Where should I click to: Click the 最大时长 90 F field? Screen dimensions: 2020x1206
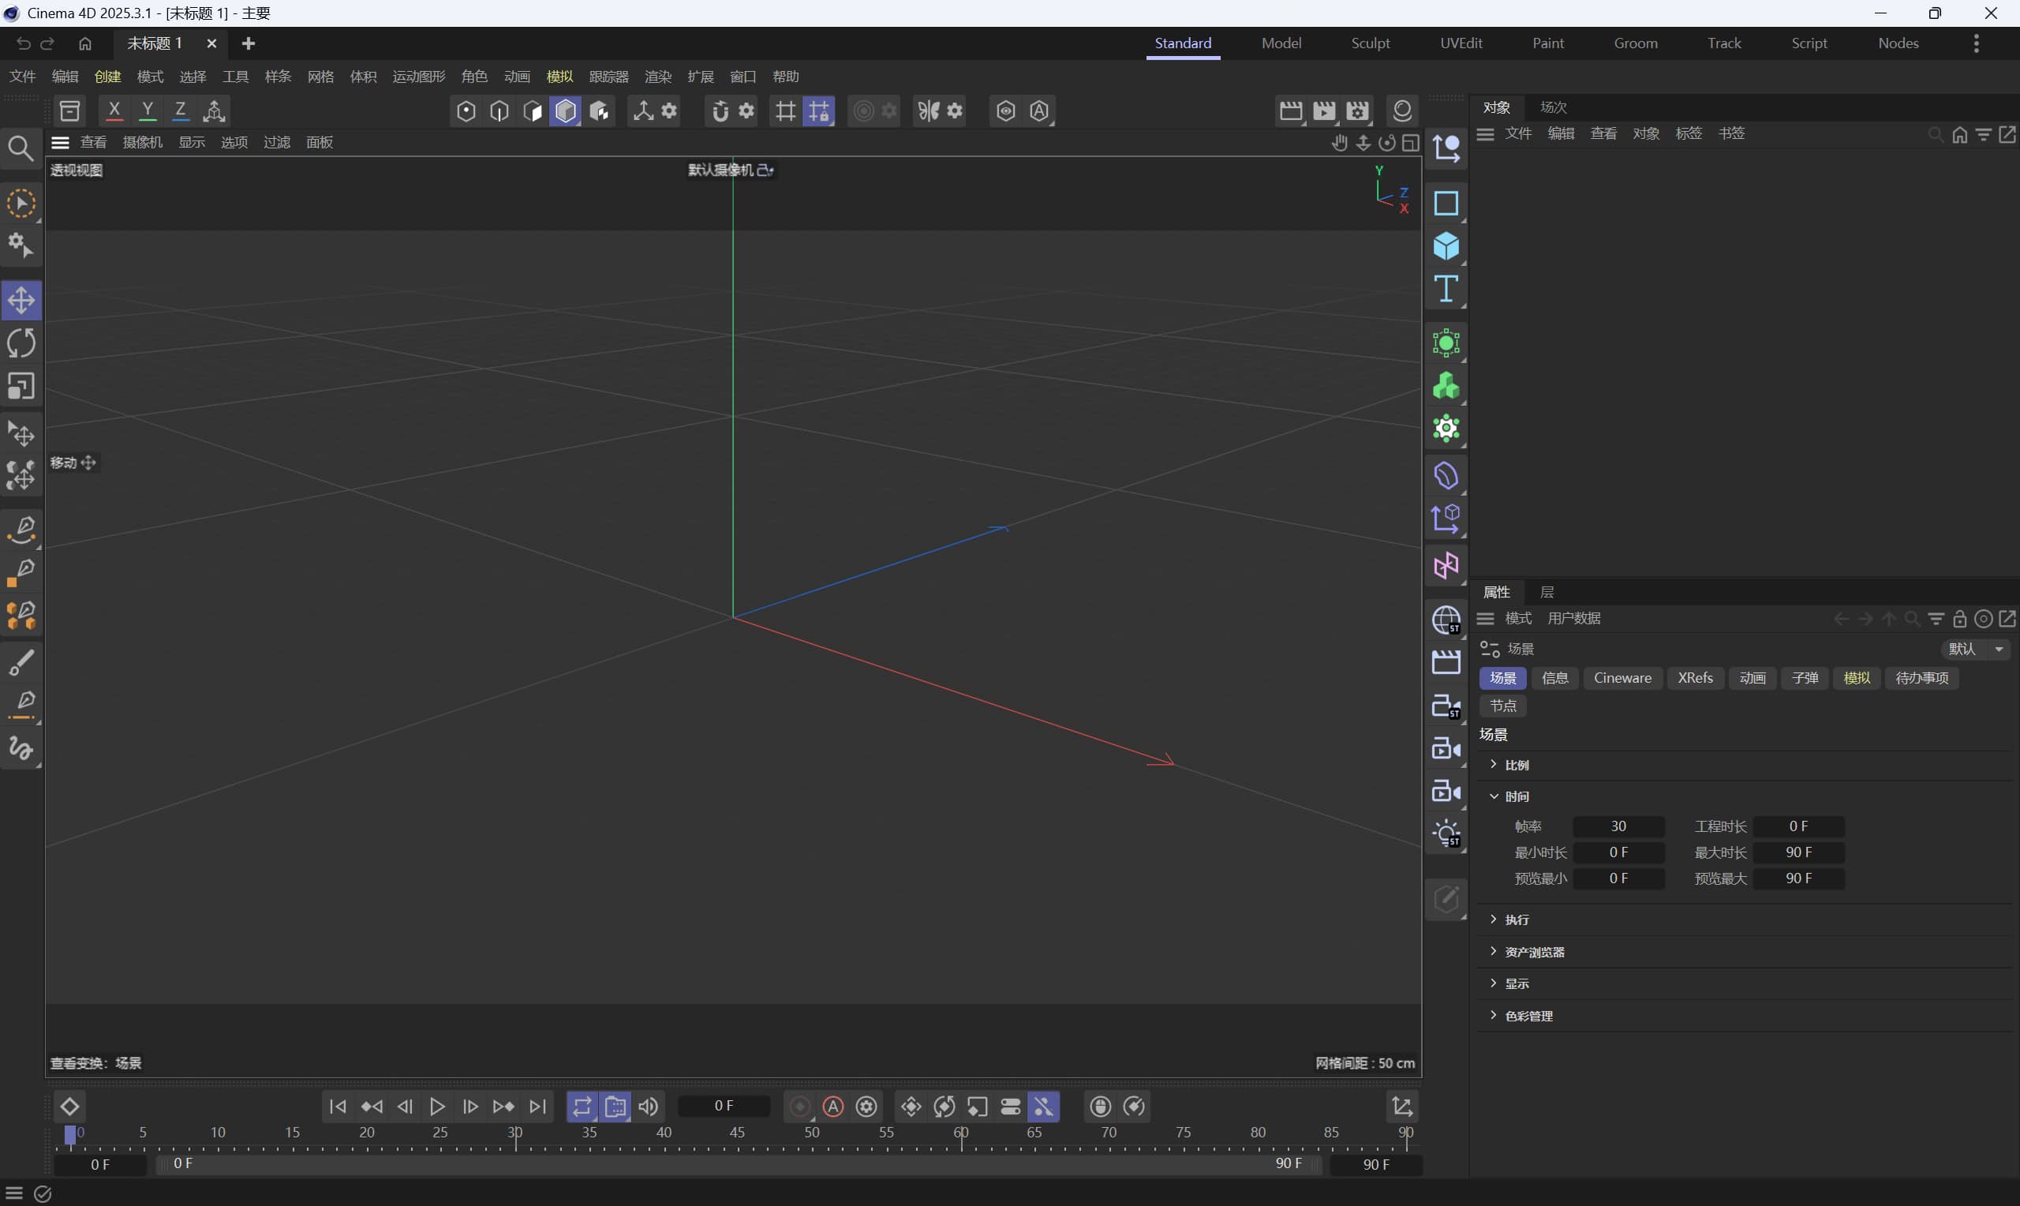click(1798, 852)
